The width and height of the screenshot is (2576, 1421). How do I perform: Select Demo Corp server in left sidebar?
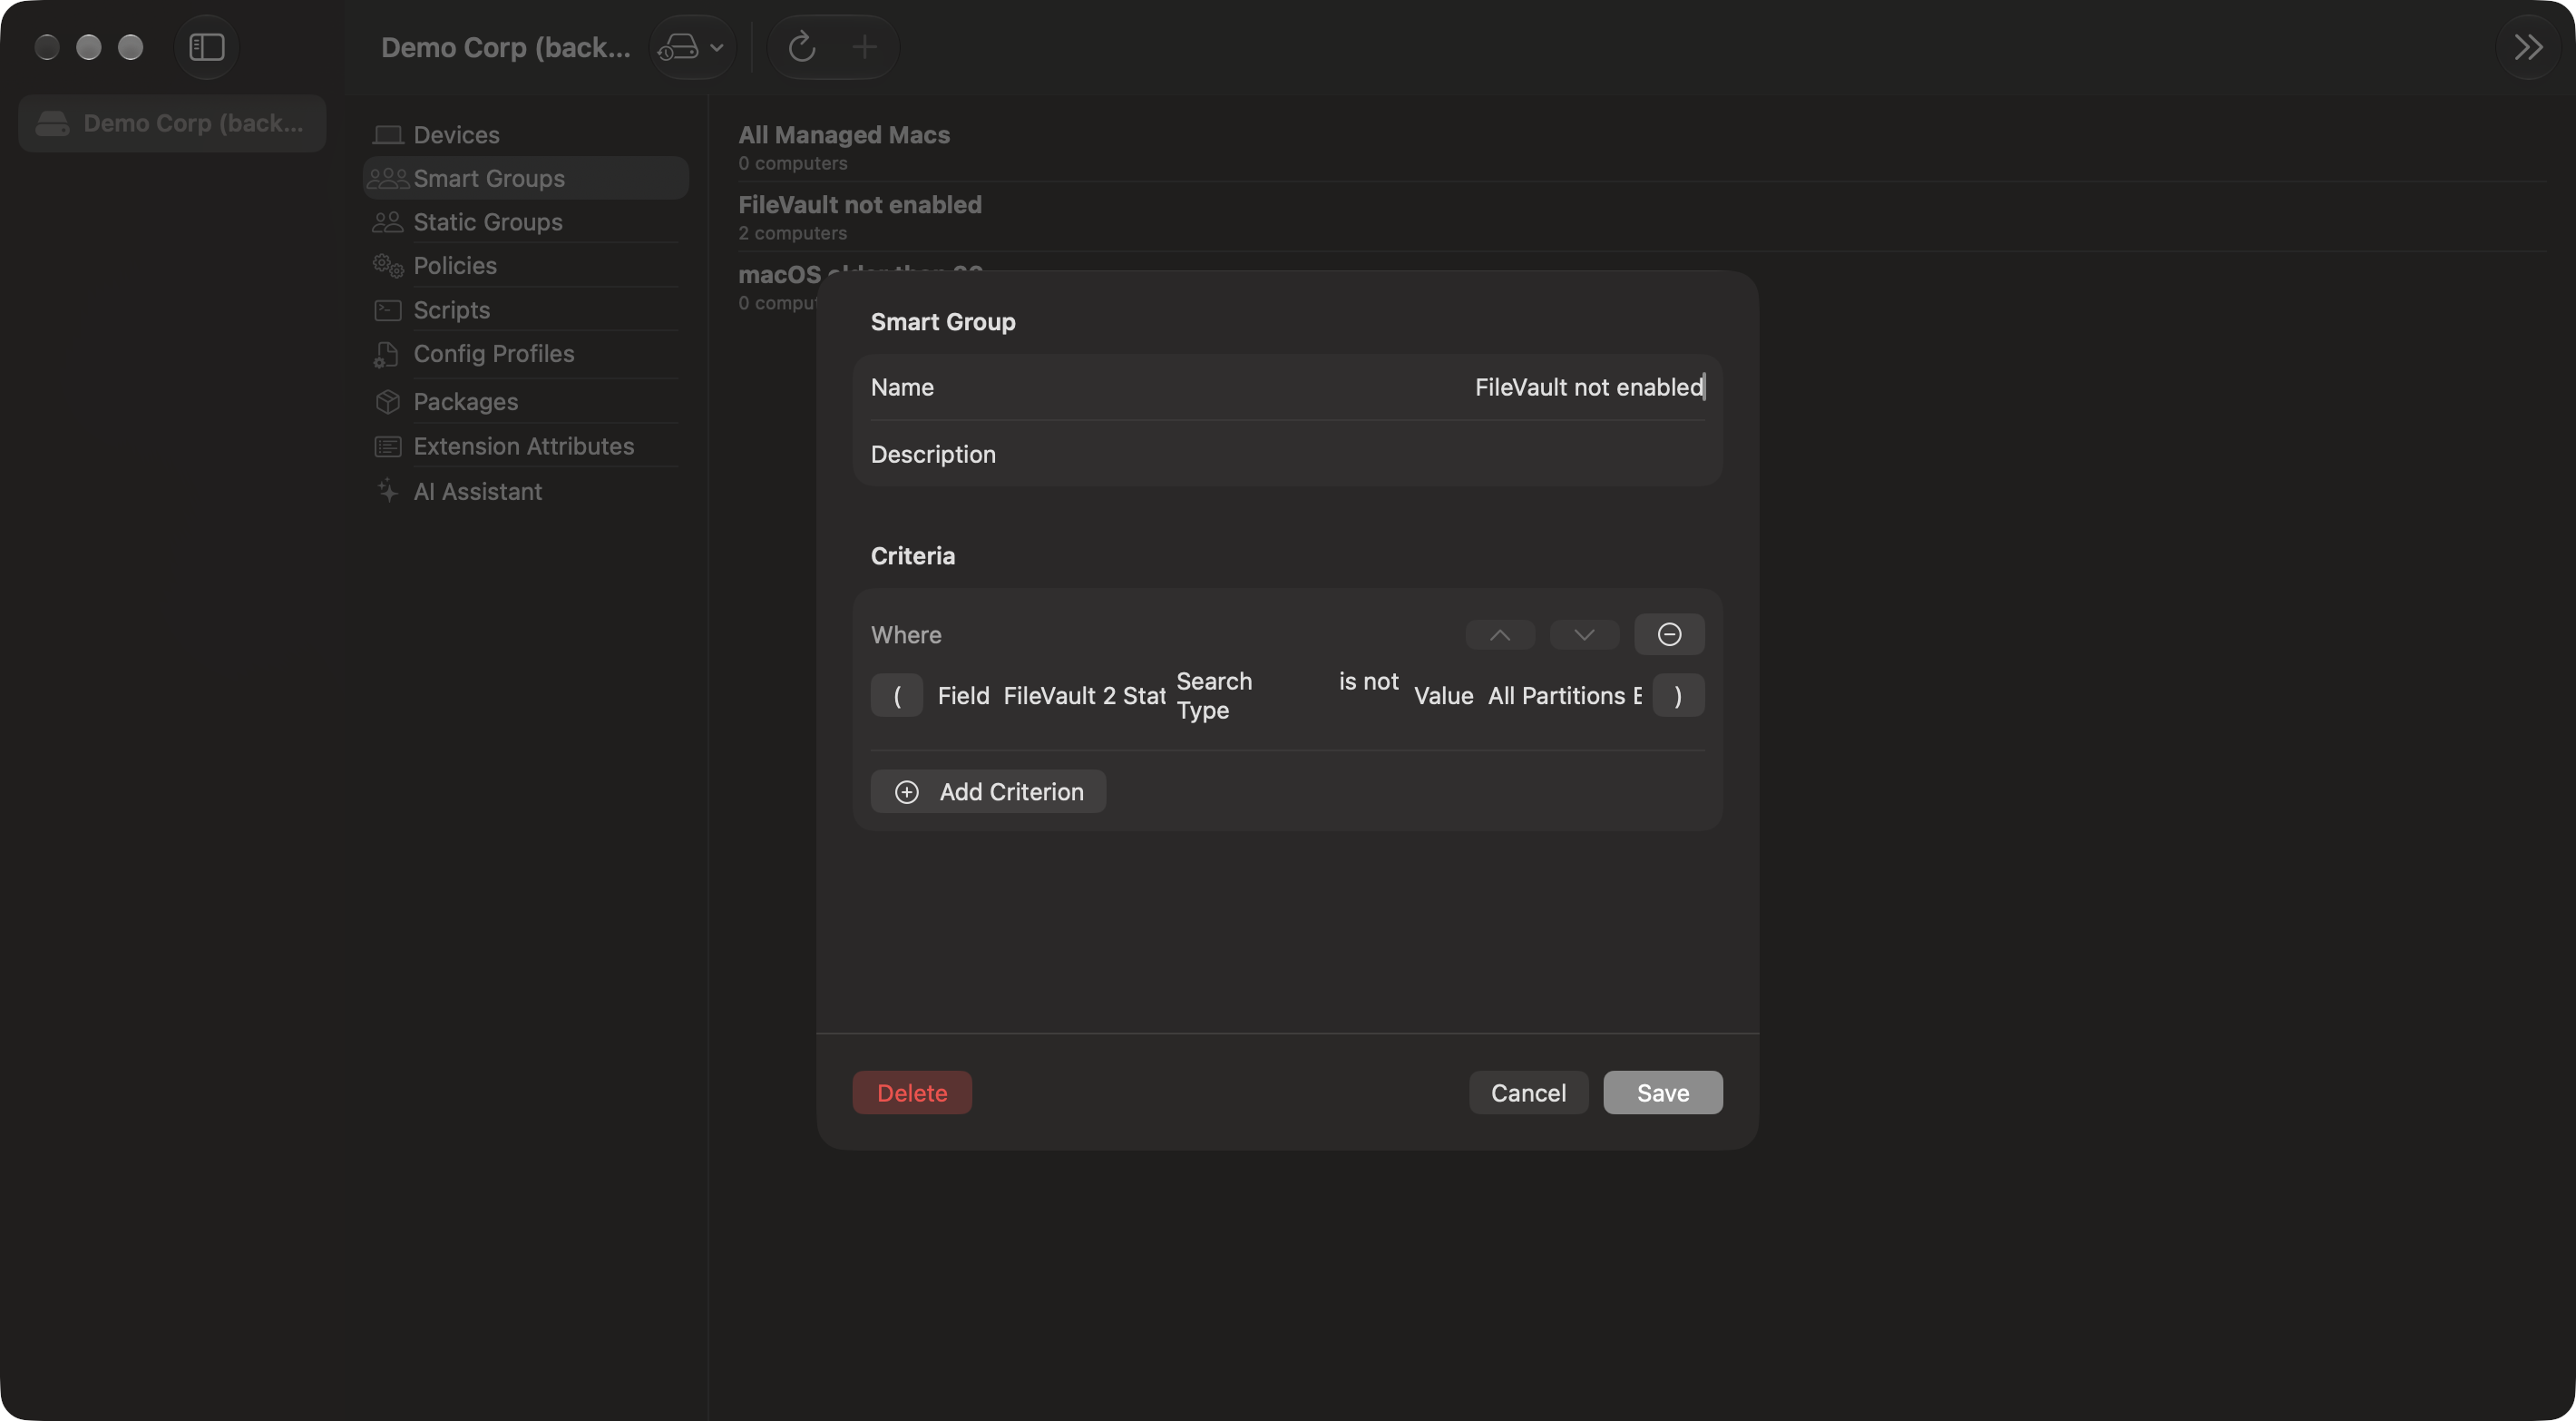172,123
